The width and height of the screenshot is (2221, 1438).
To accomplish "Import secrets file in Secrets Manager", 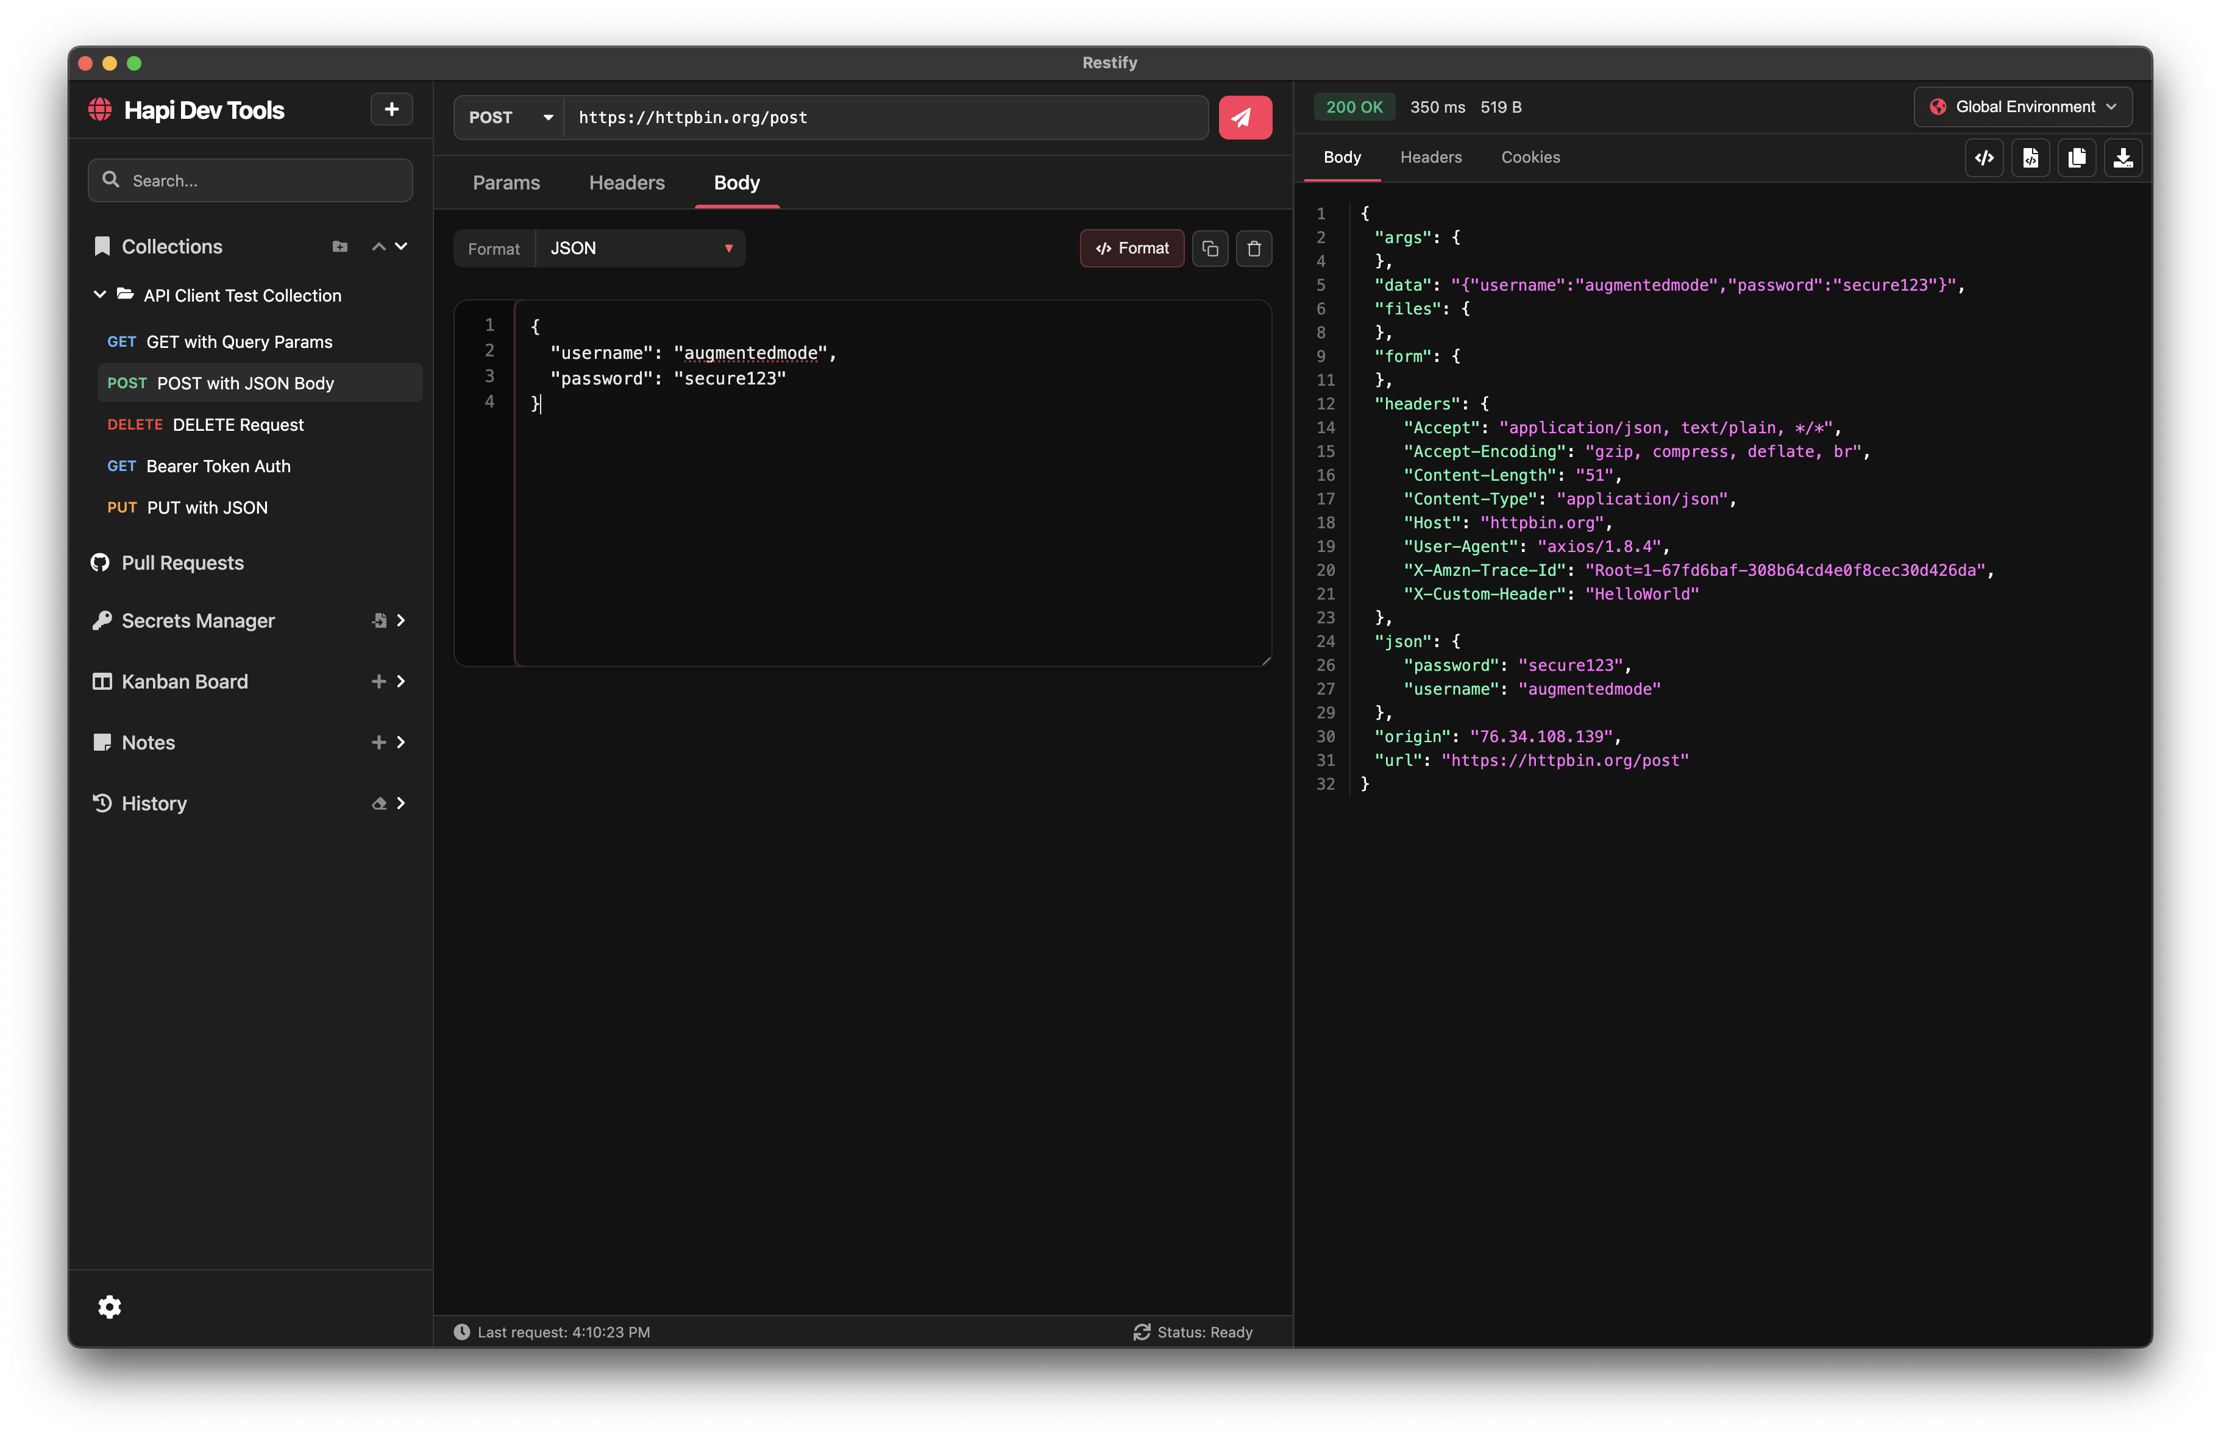I will [x=379, y=620].
